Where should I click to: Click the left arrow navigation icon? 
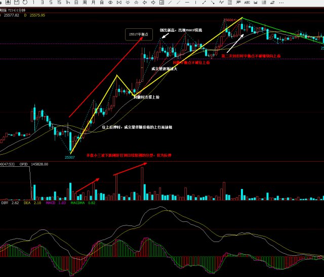tap(145, 3)
